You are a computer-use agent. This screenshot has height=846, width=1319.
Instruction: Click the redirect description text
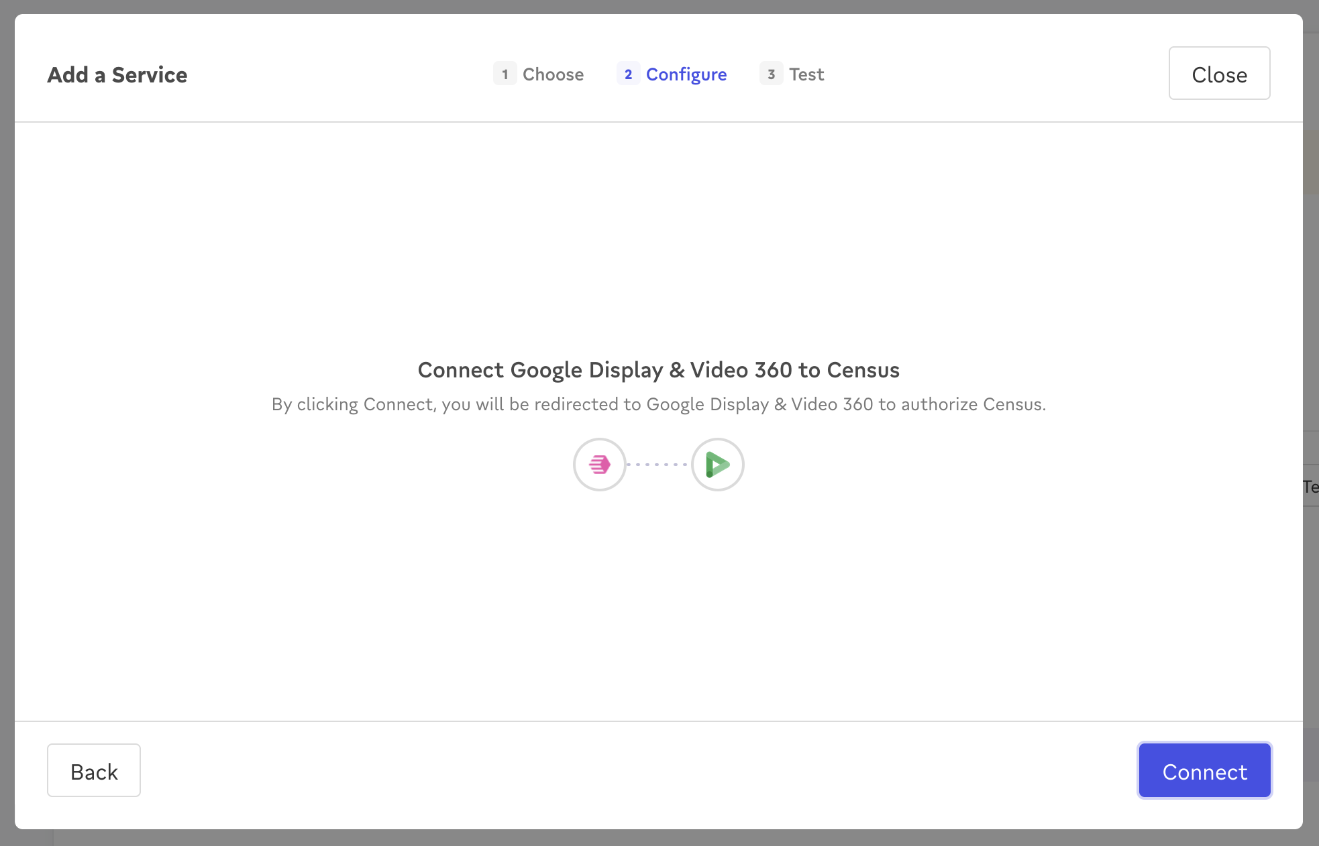(658, 404)
